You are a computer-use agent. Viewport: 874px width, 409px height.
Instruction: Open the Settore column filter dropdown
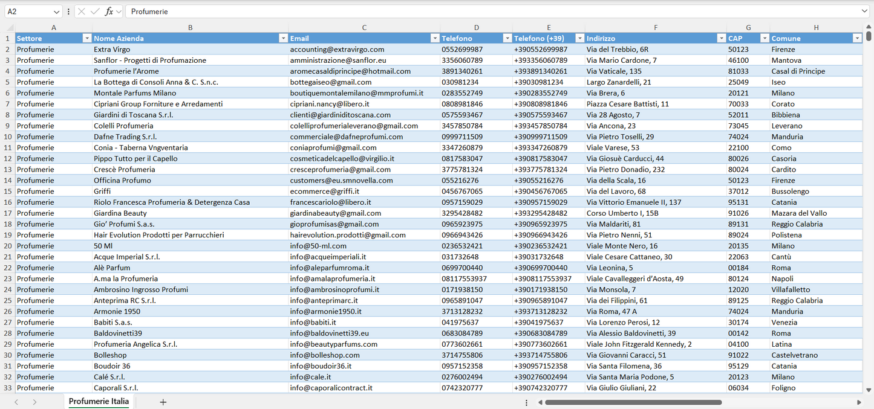pos(86,38)
